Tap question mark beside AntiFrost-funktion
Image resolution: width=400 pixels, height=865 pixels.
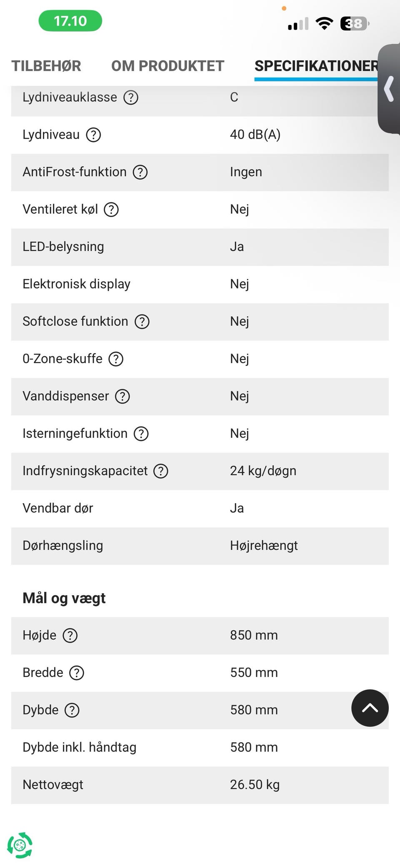pyautogui.click(x=140, y=172)
